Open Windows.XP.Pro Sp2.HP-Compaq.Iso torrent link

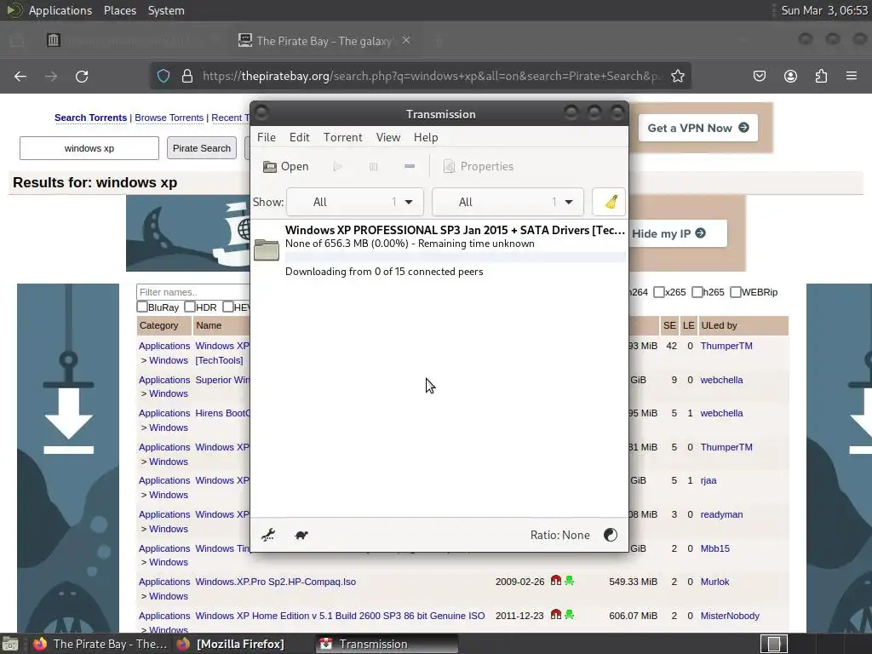pyautogui.click(x=275, y=582)
